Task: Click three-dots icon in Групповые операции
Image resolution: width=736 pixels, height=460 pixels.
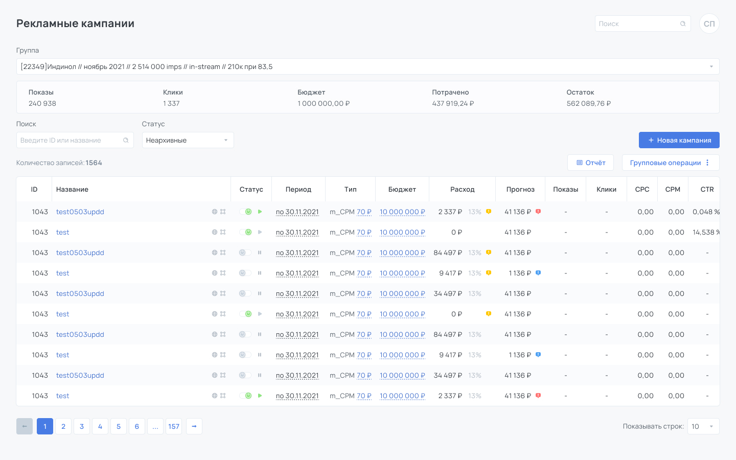Action: pyautogui.click(x=707, y=163)
